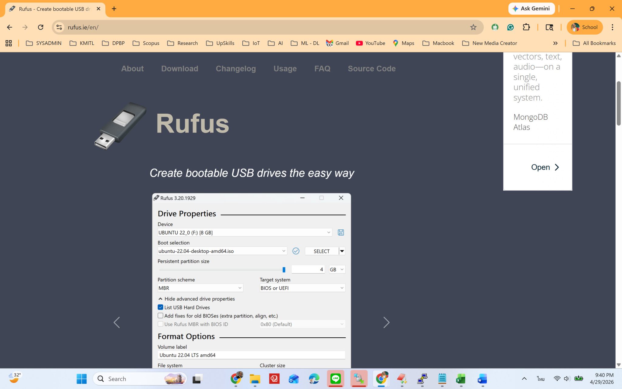
Task: Adjust the Persistent partition size slider
Action: [284, 270]
